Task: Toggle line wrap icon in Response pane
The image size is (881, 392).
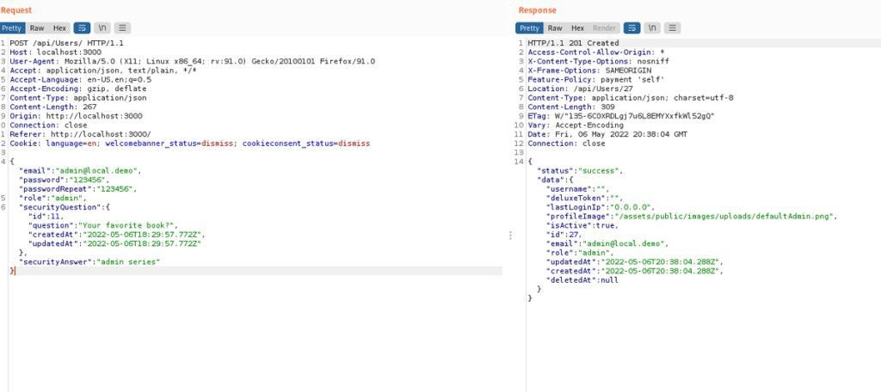Action: (x=631, y=28)
